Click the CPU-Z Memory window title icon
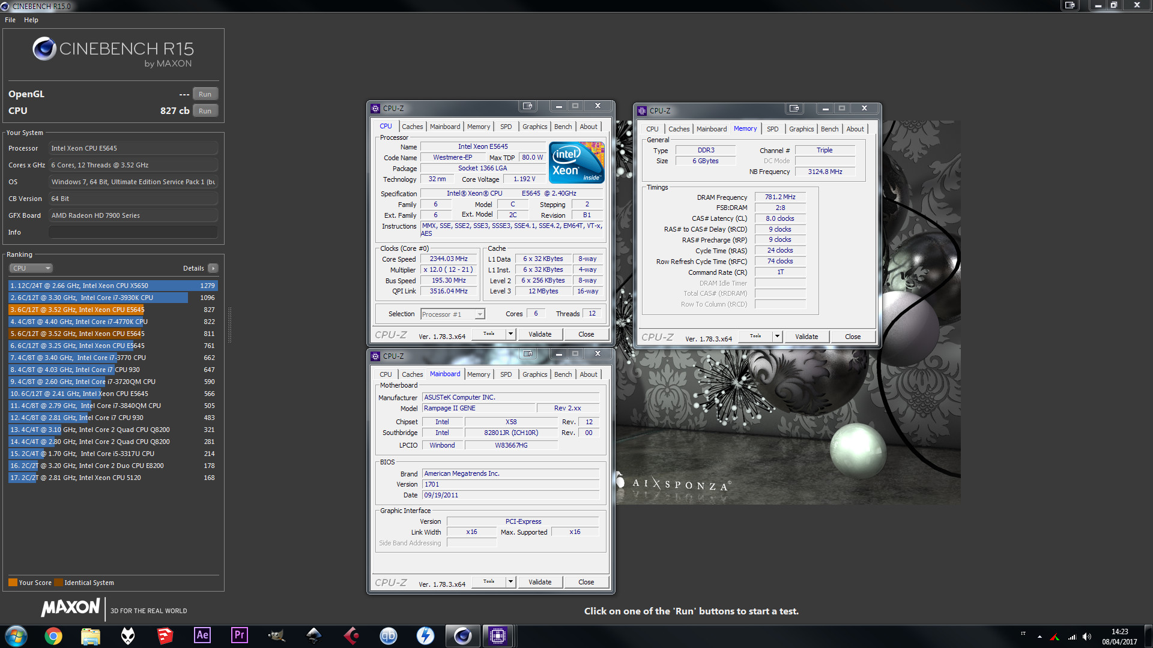The height and width of the screenshot is (648, 1153). pyautogui.click(x=642, y=110)
